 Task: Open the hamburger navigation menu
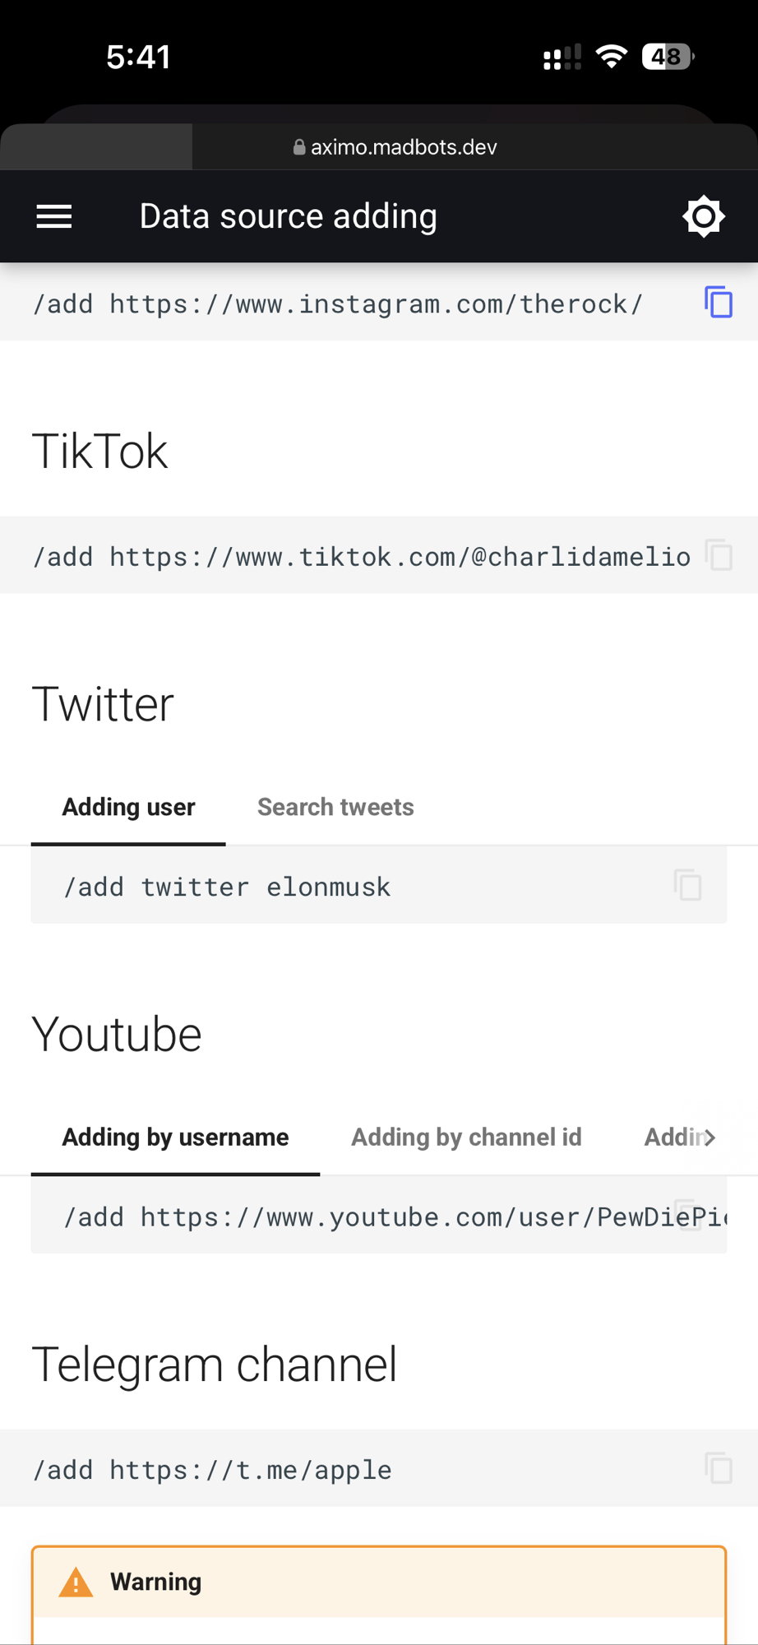pos(54,216)
